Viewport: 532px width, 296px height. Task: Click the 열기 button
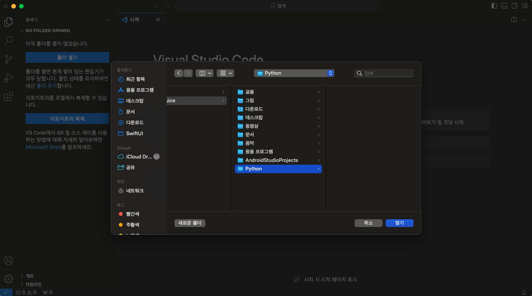(400, 223)
